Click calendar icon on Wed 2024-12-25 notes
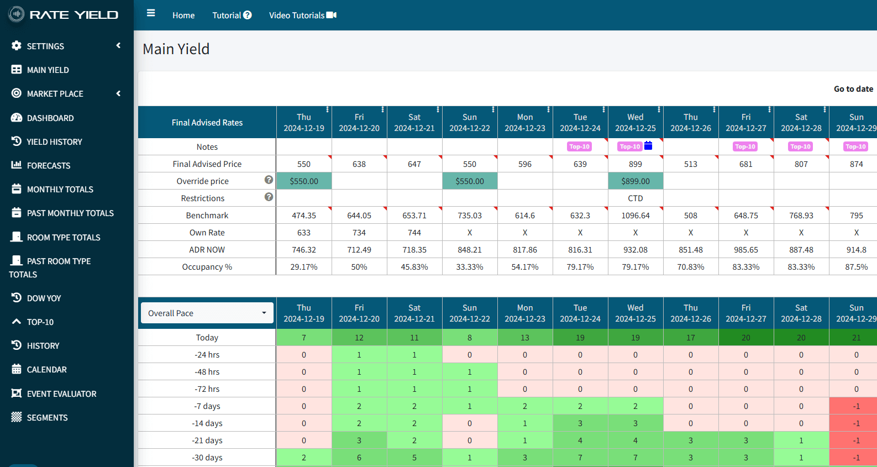 tap(648, 146)
